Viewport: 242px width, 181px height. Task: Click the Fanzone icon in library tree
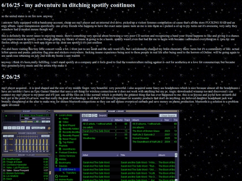tap(56, 176)
